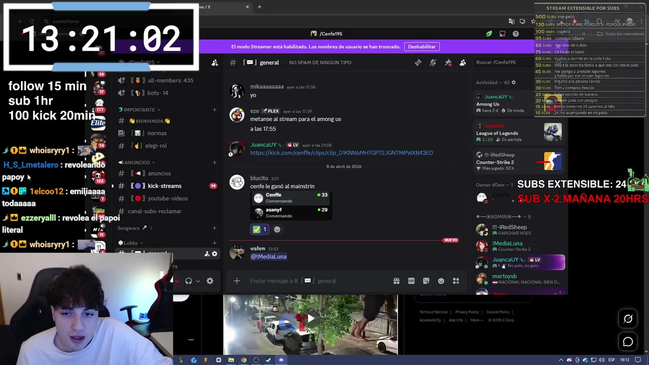Open File Explorer from the taskbar
The height and width of the screenshot is (365, 649).
pyautogui.click(x=231, y=360)
